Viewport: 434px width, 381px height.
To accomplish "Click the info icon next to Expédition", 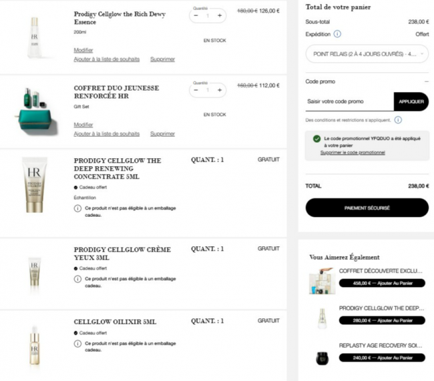I will point(337,34).
